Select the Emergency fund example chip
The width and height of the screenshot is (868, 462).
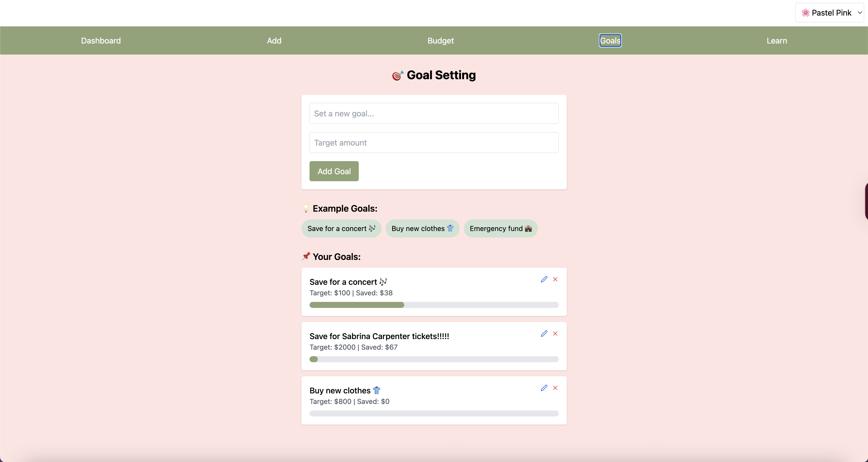tap(500, 229)
